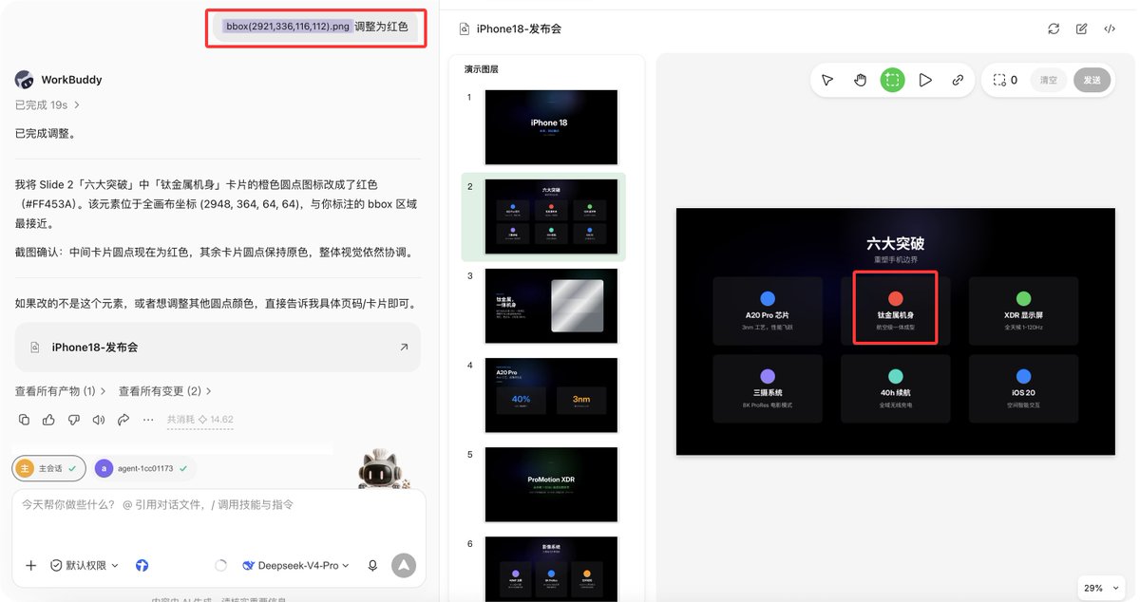Open the three-dot more options menu
Viewport: 1140px width, 602px height.
148,420
